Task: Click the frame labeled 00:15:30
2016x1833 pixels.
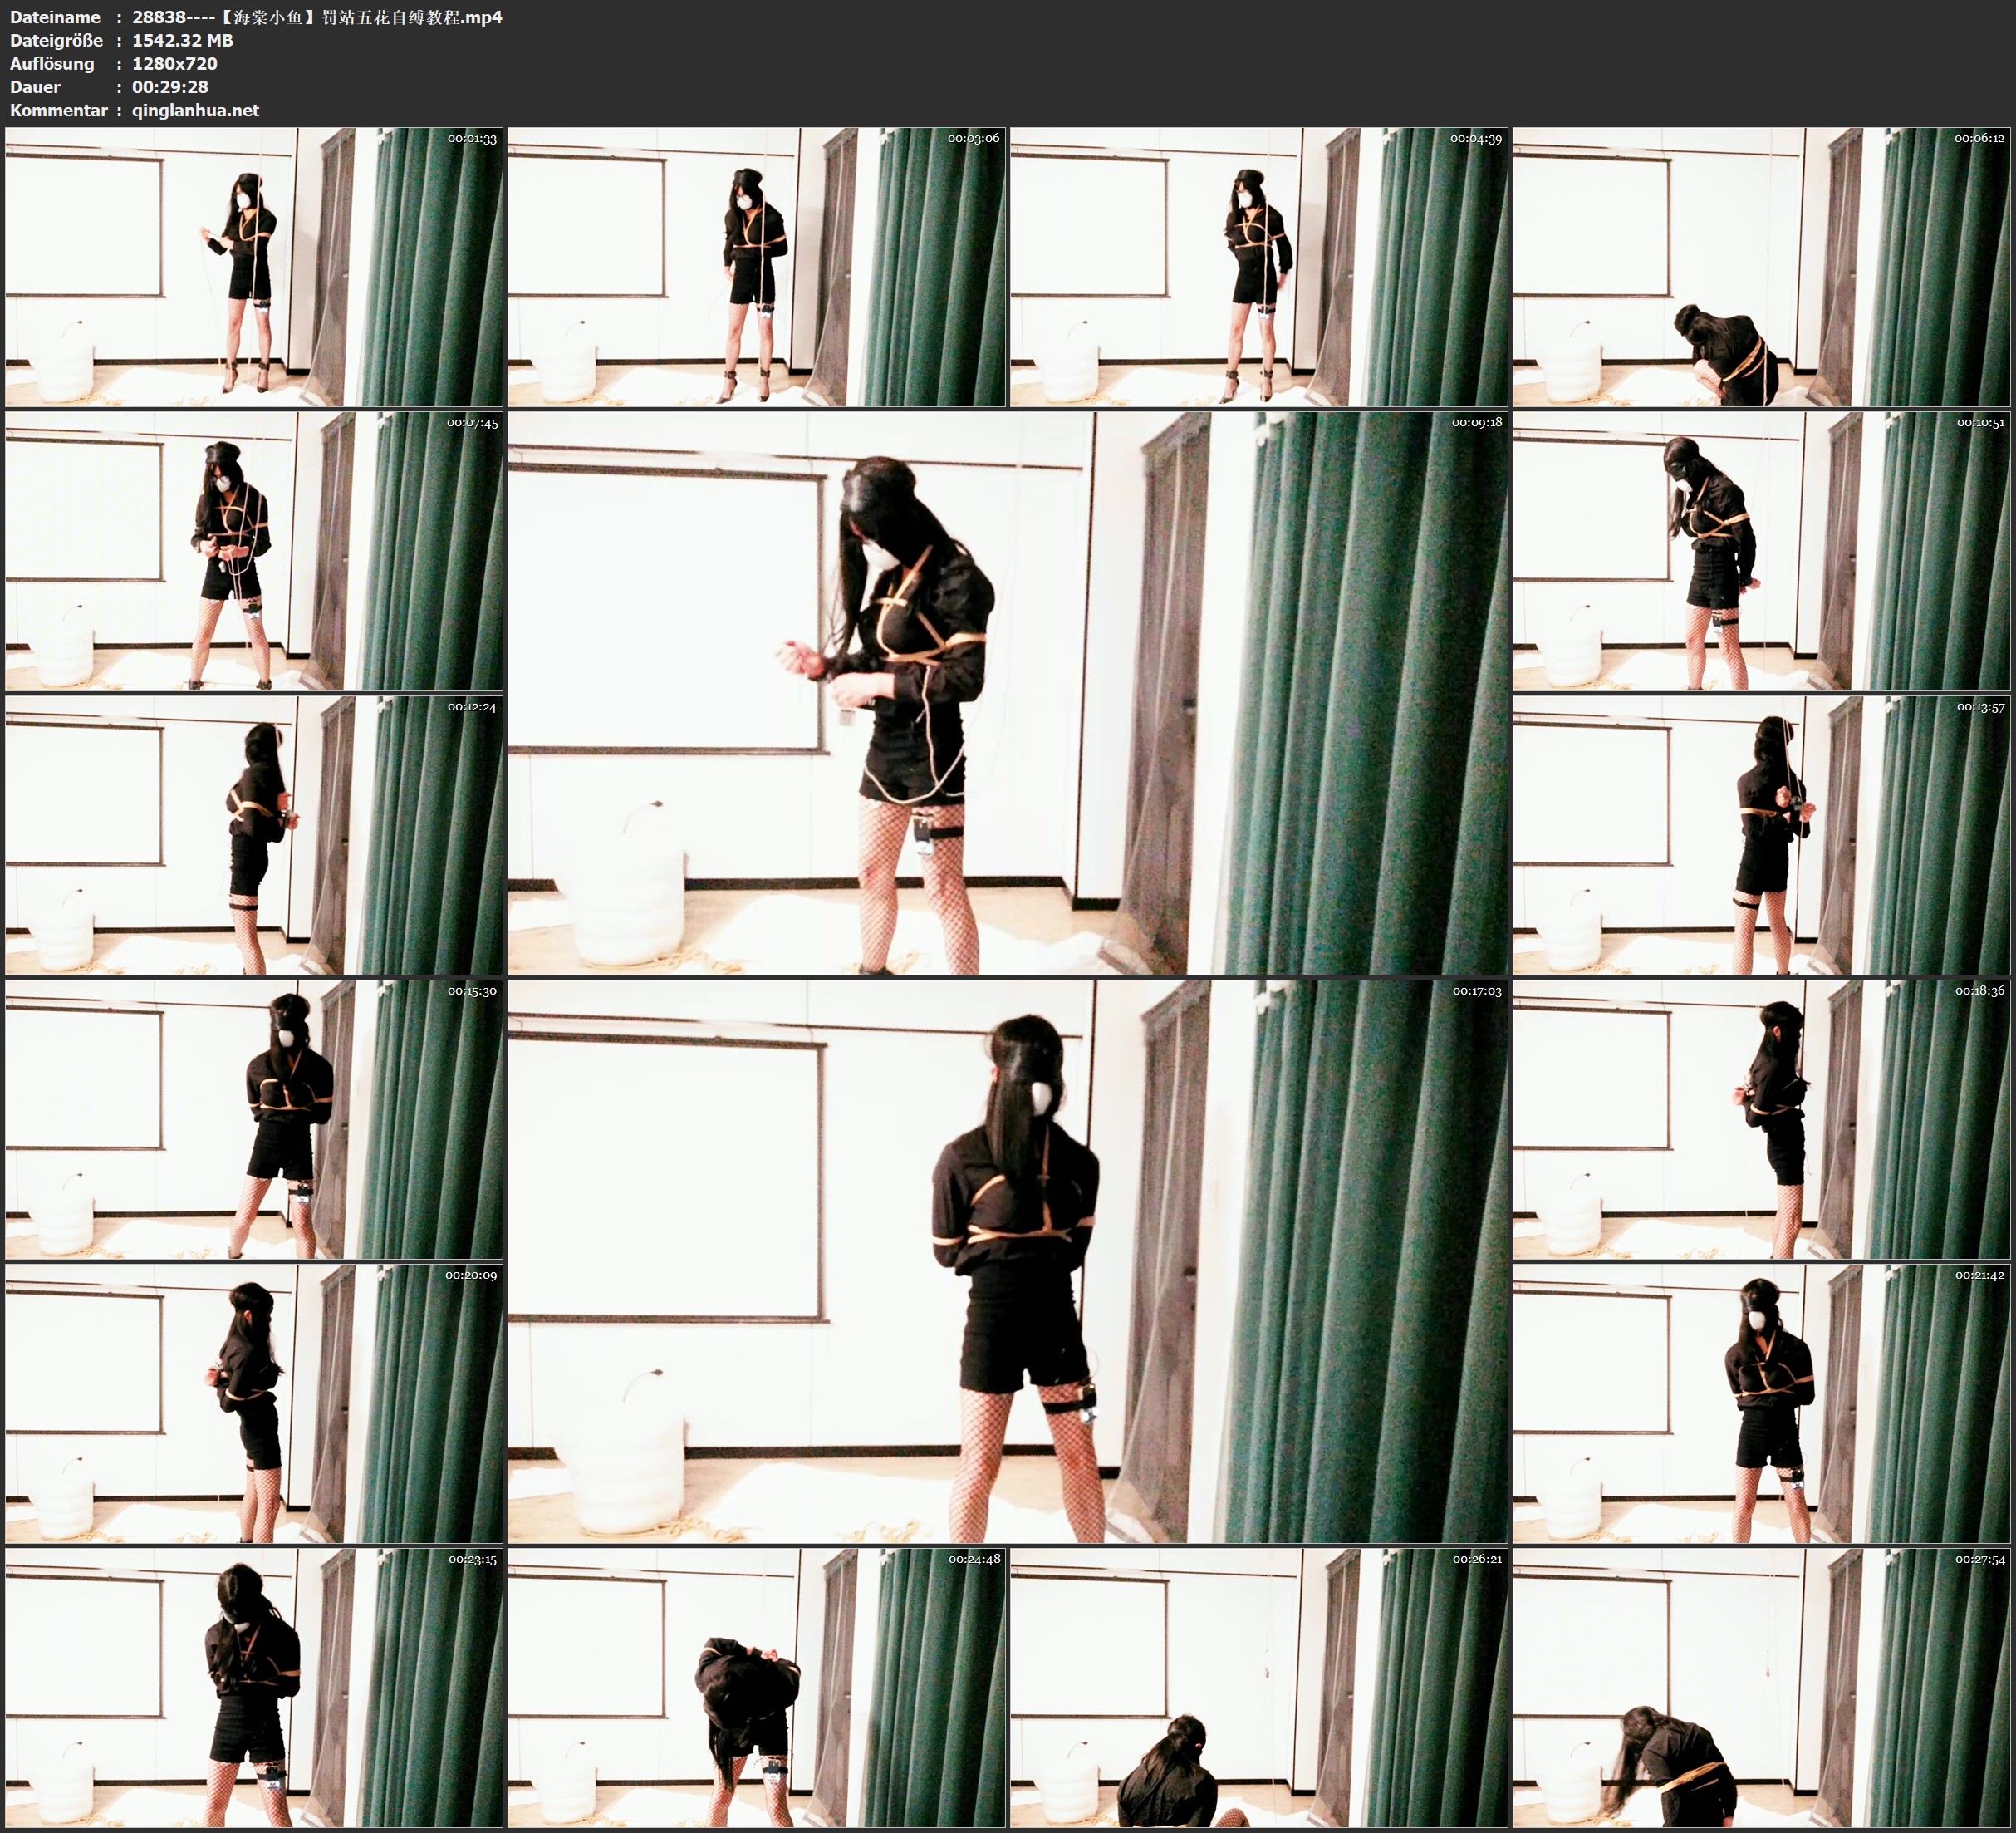Action: [x=254, y=1118]
